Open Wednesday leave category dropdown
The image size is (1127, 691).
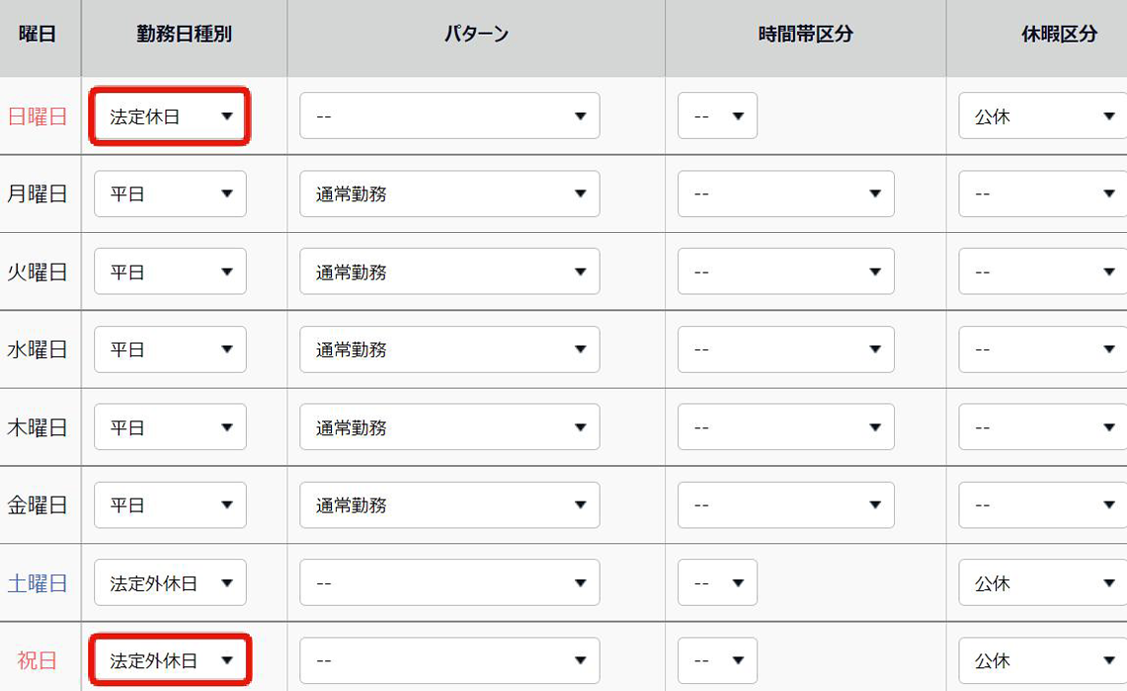tap(1043, 349)
